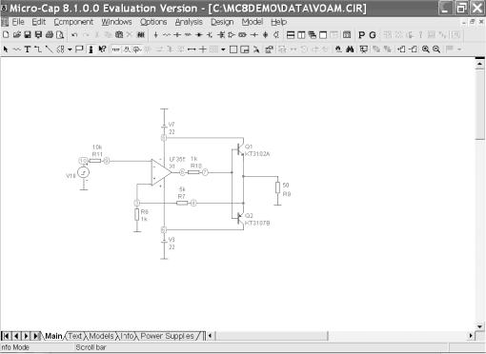The width and height of the screenshot is (486, 354).
Task: Select the Main page tab
Action: [53, 336]
